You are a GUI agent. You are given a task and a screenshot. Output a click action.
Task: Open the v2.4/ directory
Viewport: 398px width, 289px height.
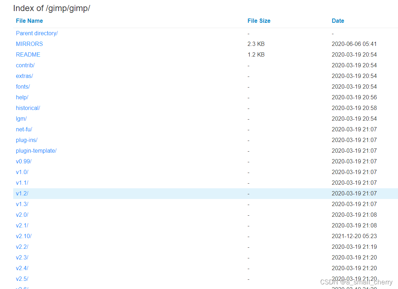(x=22, y=268)
